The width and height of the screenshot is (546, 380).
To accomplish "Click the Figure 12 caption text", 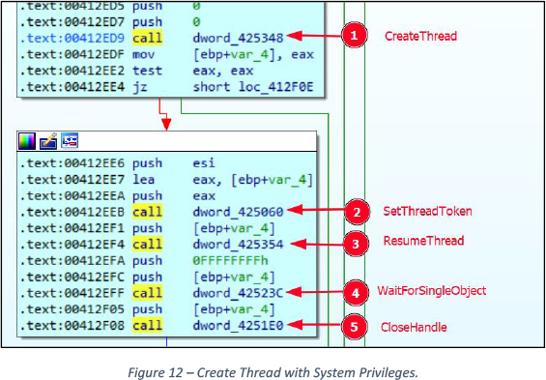I will [273, 372].
